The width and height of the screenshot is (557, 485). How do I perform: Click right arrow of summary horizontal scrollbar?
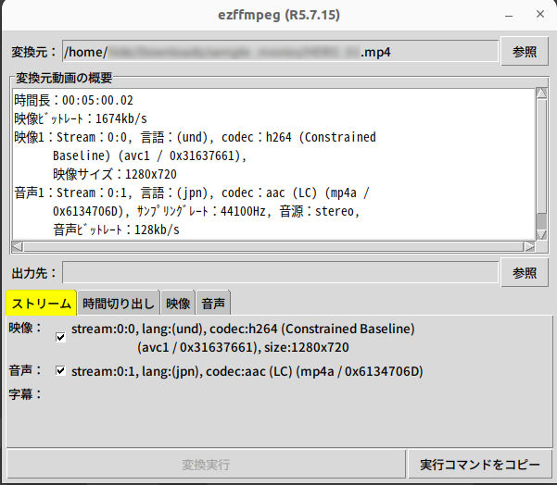(528, 246)
